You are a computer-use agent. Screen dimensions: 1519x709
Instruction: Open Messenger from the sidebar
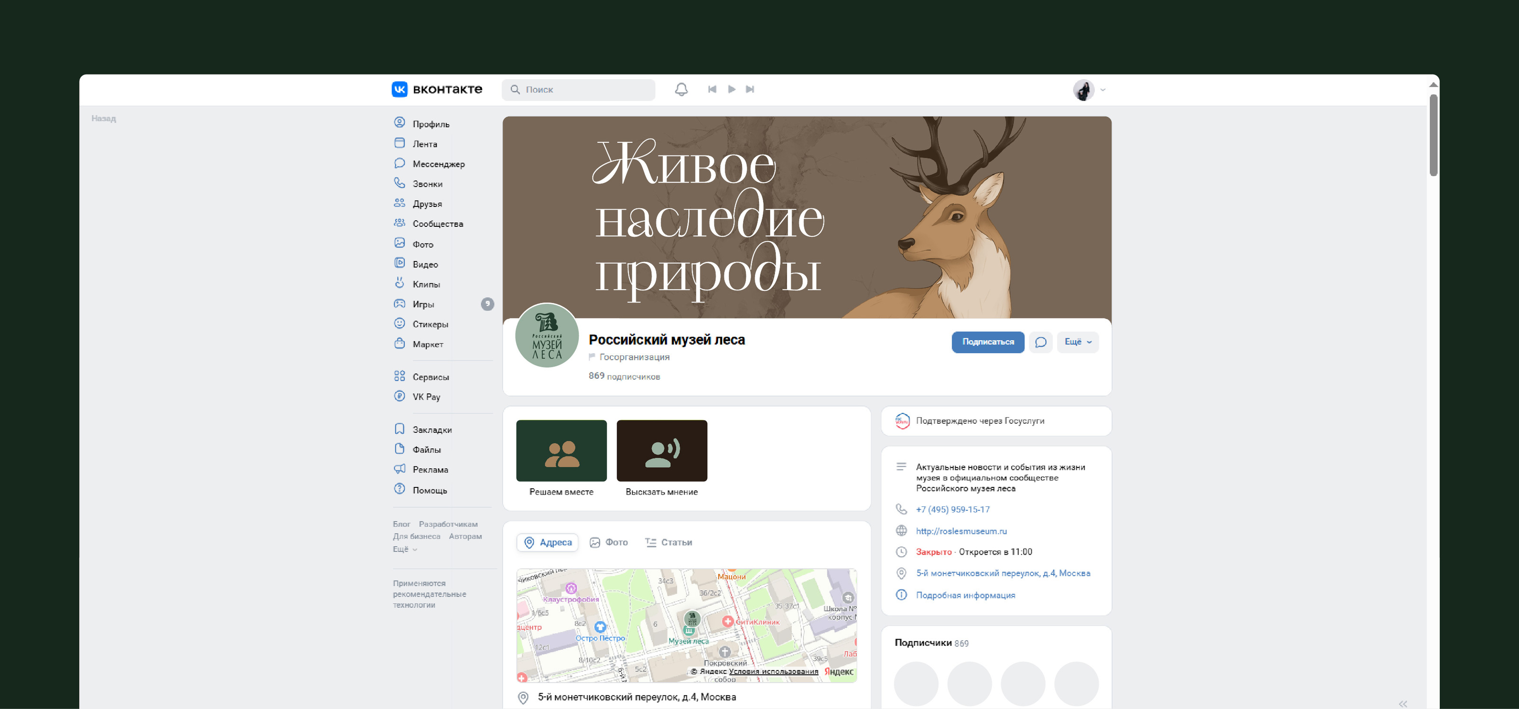[x=438, y=164]
